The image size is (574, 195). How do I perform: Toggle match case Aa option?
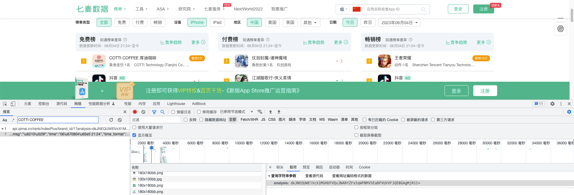pos(5,120)
